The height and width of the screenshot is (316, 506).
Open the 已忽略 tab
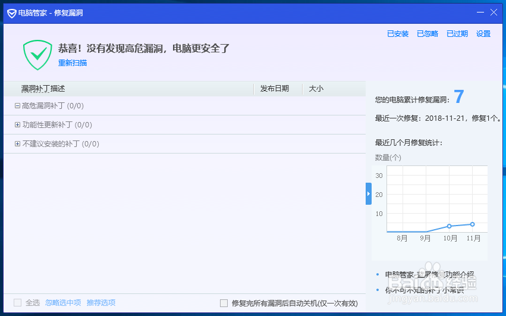click(428, 33)
